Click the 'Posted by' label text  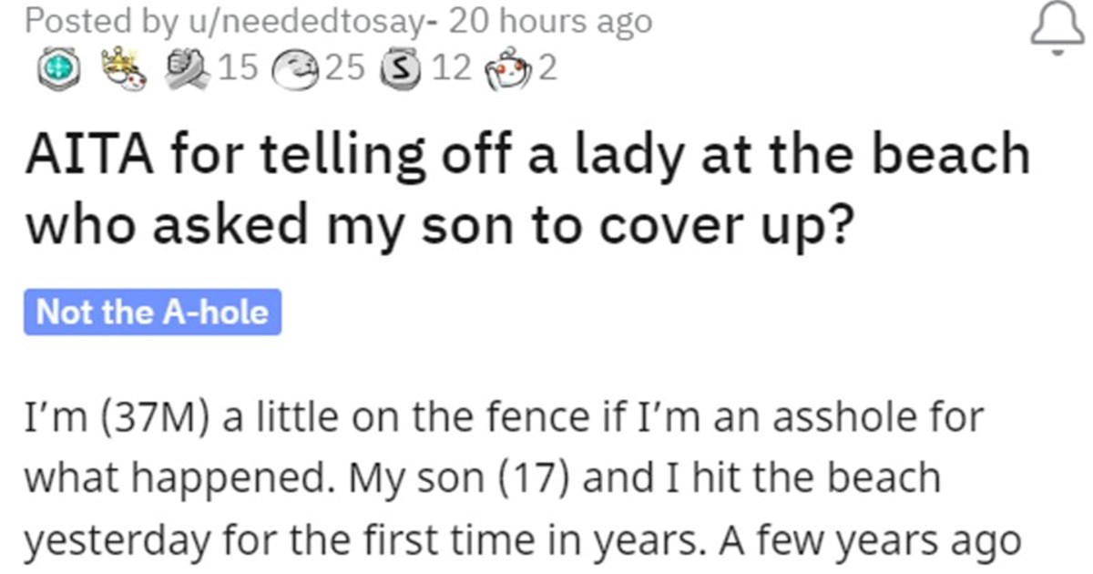(83, 23)
